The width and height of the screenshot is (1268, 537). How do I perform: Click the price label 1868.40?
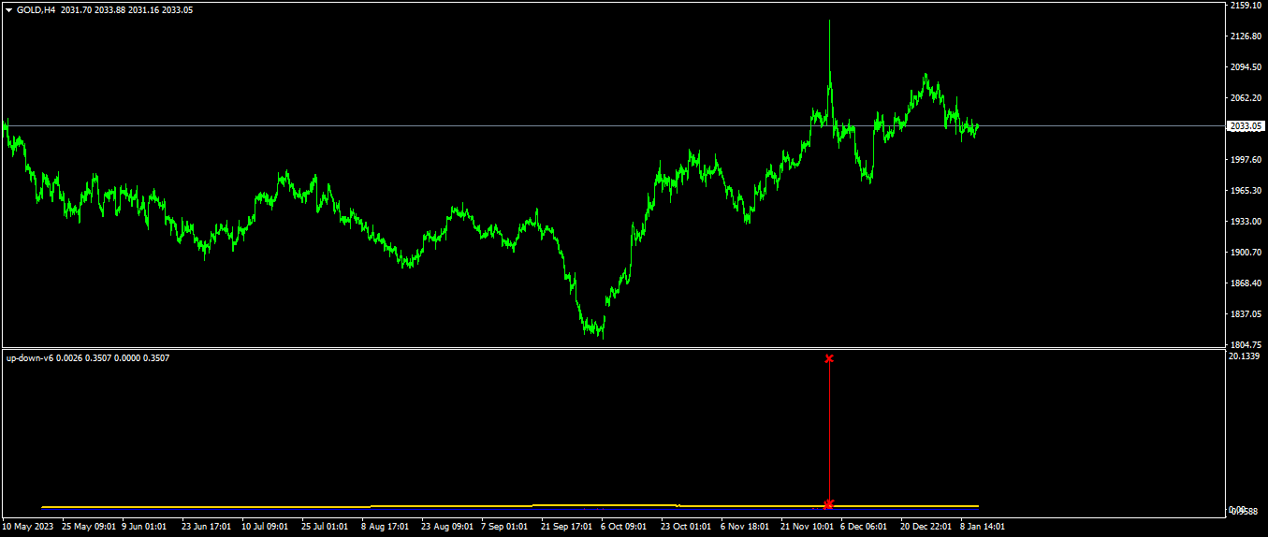(x=1246, y=283)
